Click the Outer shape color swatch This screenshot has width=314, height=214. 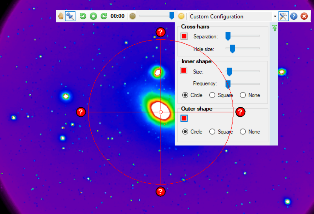184,118
